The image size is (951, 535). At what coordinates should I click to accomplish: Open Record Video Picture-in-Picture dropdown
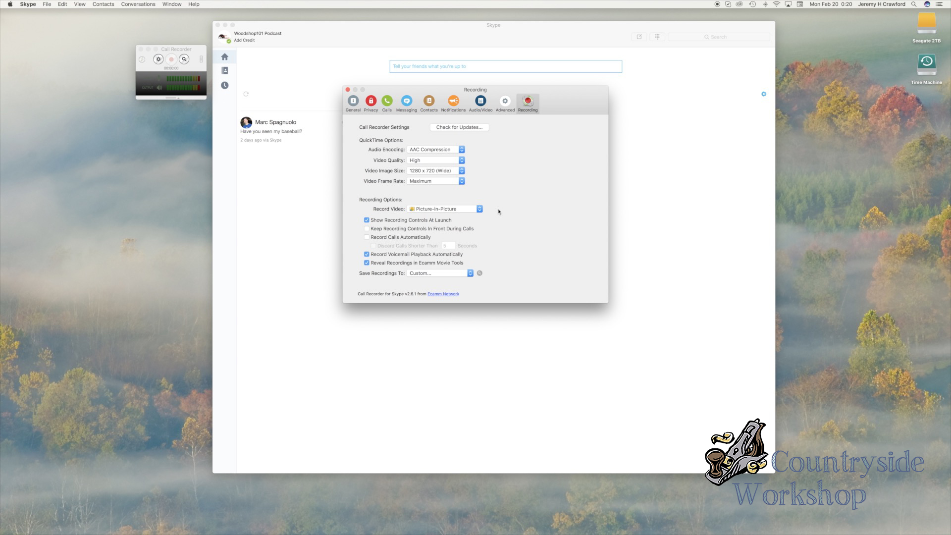tap(445, 209)
